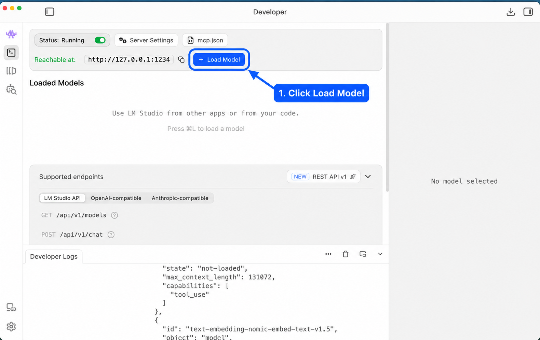Pop out Developer Logs window icon
540x340 pixels.
coord(363,254)
